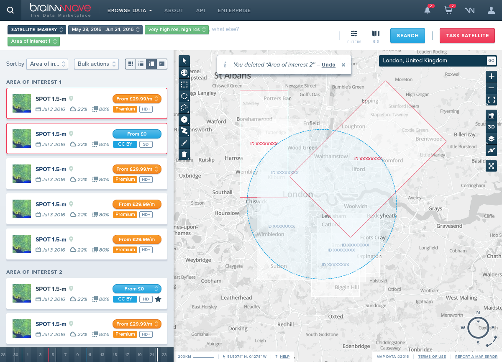
Task: Change the May 28 – Jun 24 date range
Action: pyautogui.click(x=106, y=30)
